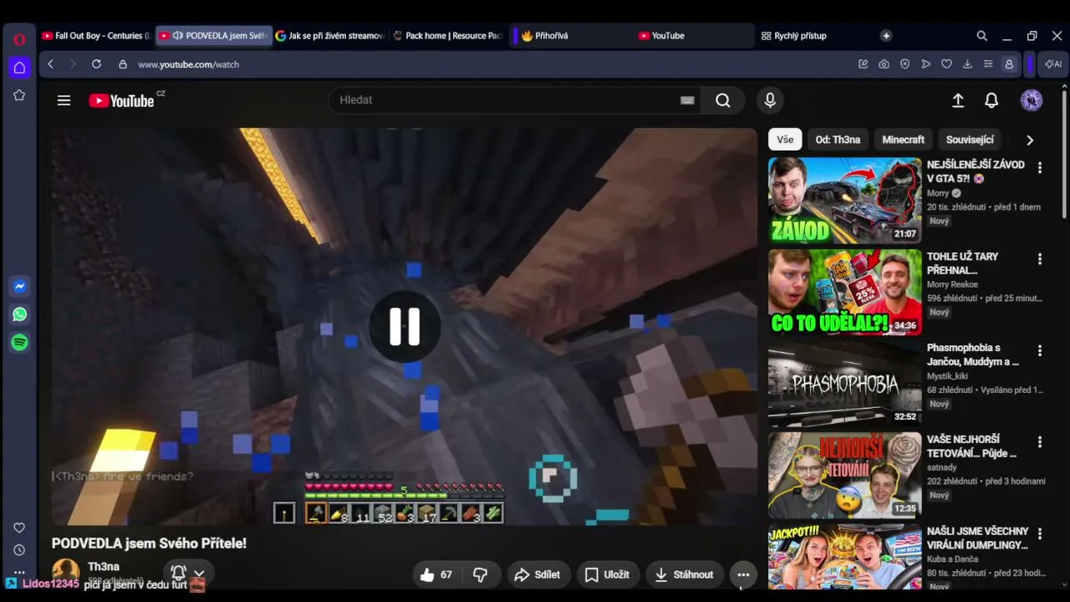Open the ZÁVOD GTA 5 video thumbnail
Image resolution: width=1070 pixels, height=602 pixels.
pyautogui.click(x=845, y=201)
